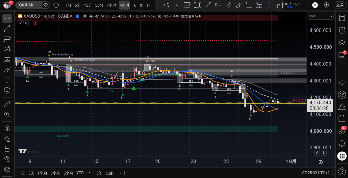
Task: Open the help question mark icon
Action: pyautogui.click(x=342, y=171)
